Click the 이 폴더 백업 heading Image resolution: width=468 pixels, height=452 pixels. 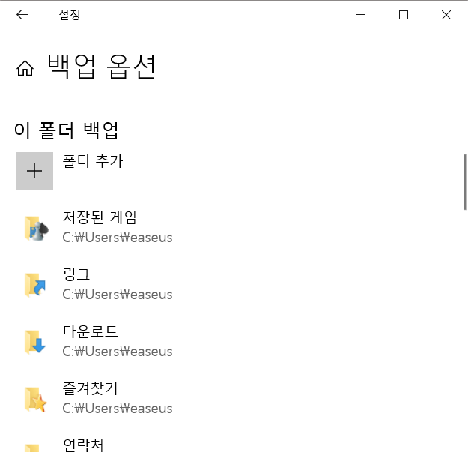tap(66, 130)
